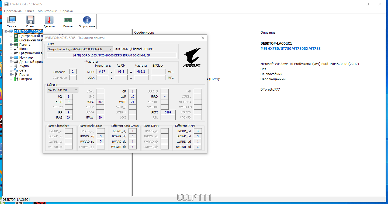The width and height of the screenshot is (388, 204).
Task: Open the Nanya Technology DIMM dropdown
Action: [x=80, y=49]
